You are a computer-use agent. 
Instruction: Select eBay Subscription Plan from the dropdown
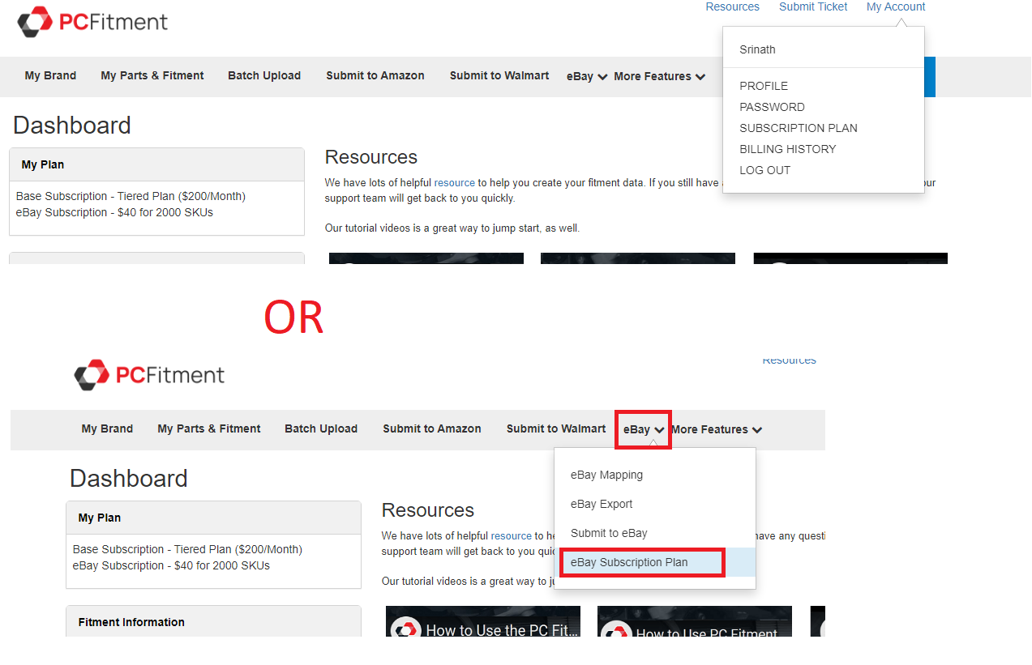click(x=629, y=562)
